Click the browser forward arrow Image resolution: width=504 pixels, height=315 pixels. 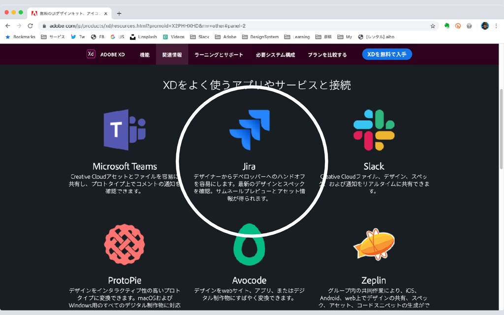click(x=19, y=26)
